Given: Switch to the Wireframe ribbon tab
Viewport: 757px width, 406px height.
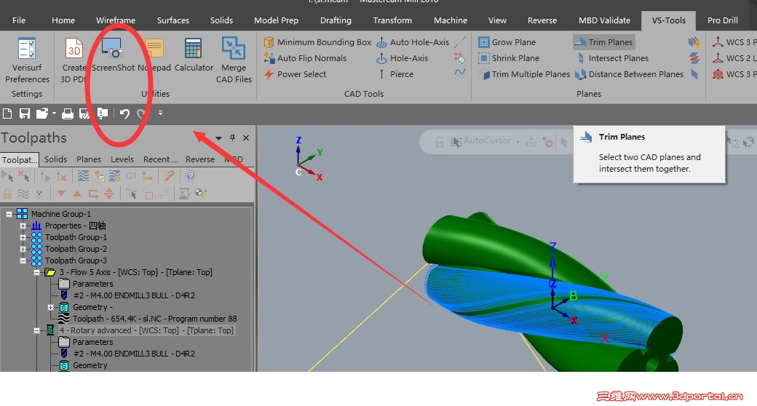Looking at the screenshot, I should pyautogui.click(x=116, y=20).
